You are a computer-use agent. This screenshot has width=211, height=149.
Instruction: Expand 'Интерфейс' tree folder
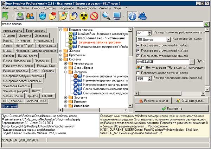pyautogui.click(x=66, y=106)
